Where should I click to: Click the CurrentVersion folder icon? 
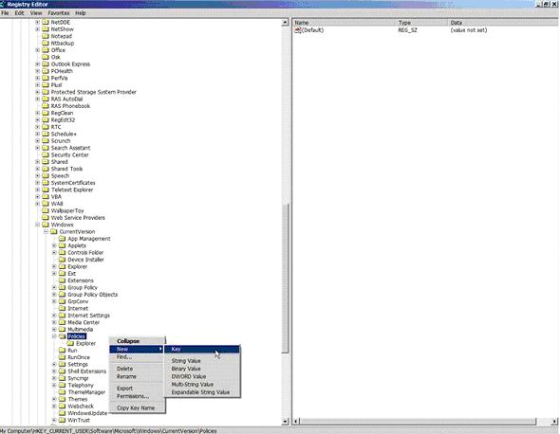pyautogui.click(x=54, y=231)
